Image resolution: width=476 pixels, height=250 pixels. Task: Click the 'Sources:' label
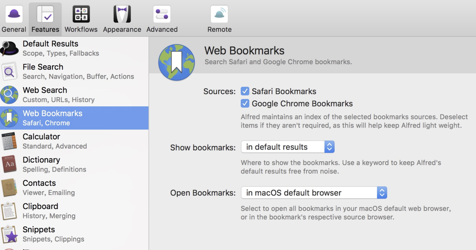pyautogui.click(x=220, y=91)
